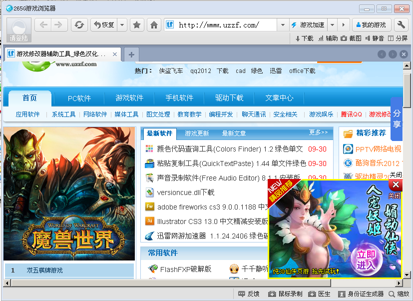
Task: Click the 游戏加速 game accelerate button
Action: tap(308, 25)
